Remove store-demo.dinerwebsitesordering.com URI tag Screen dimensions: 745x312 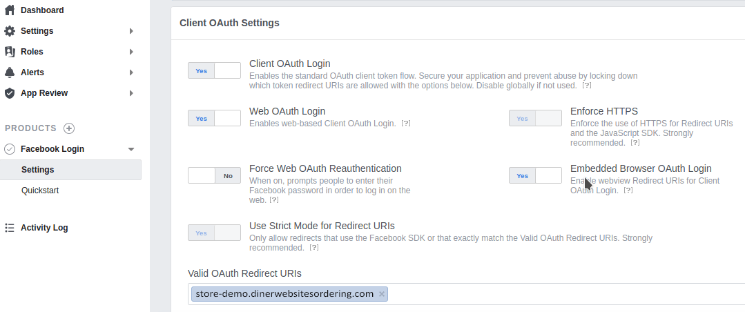click(x=382, y=294)
